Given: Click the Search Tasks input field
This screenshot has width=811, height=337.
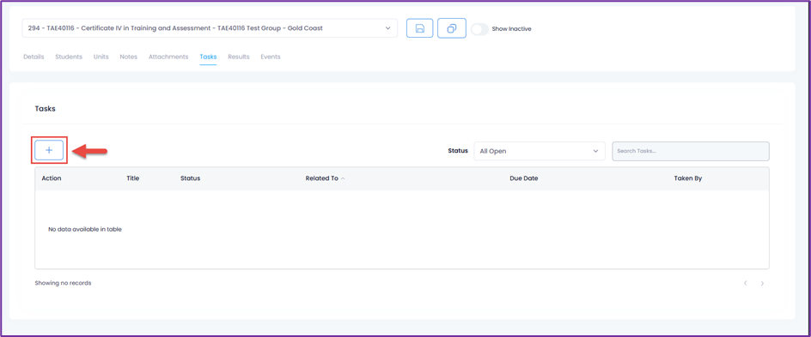Looking at the screenshot, I should tap(691, 151).
